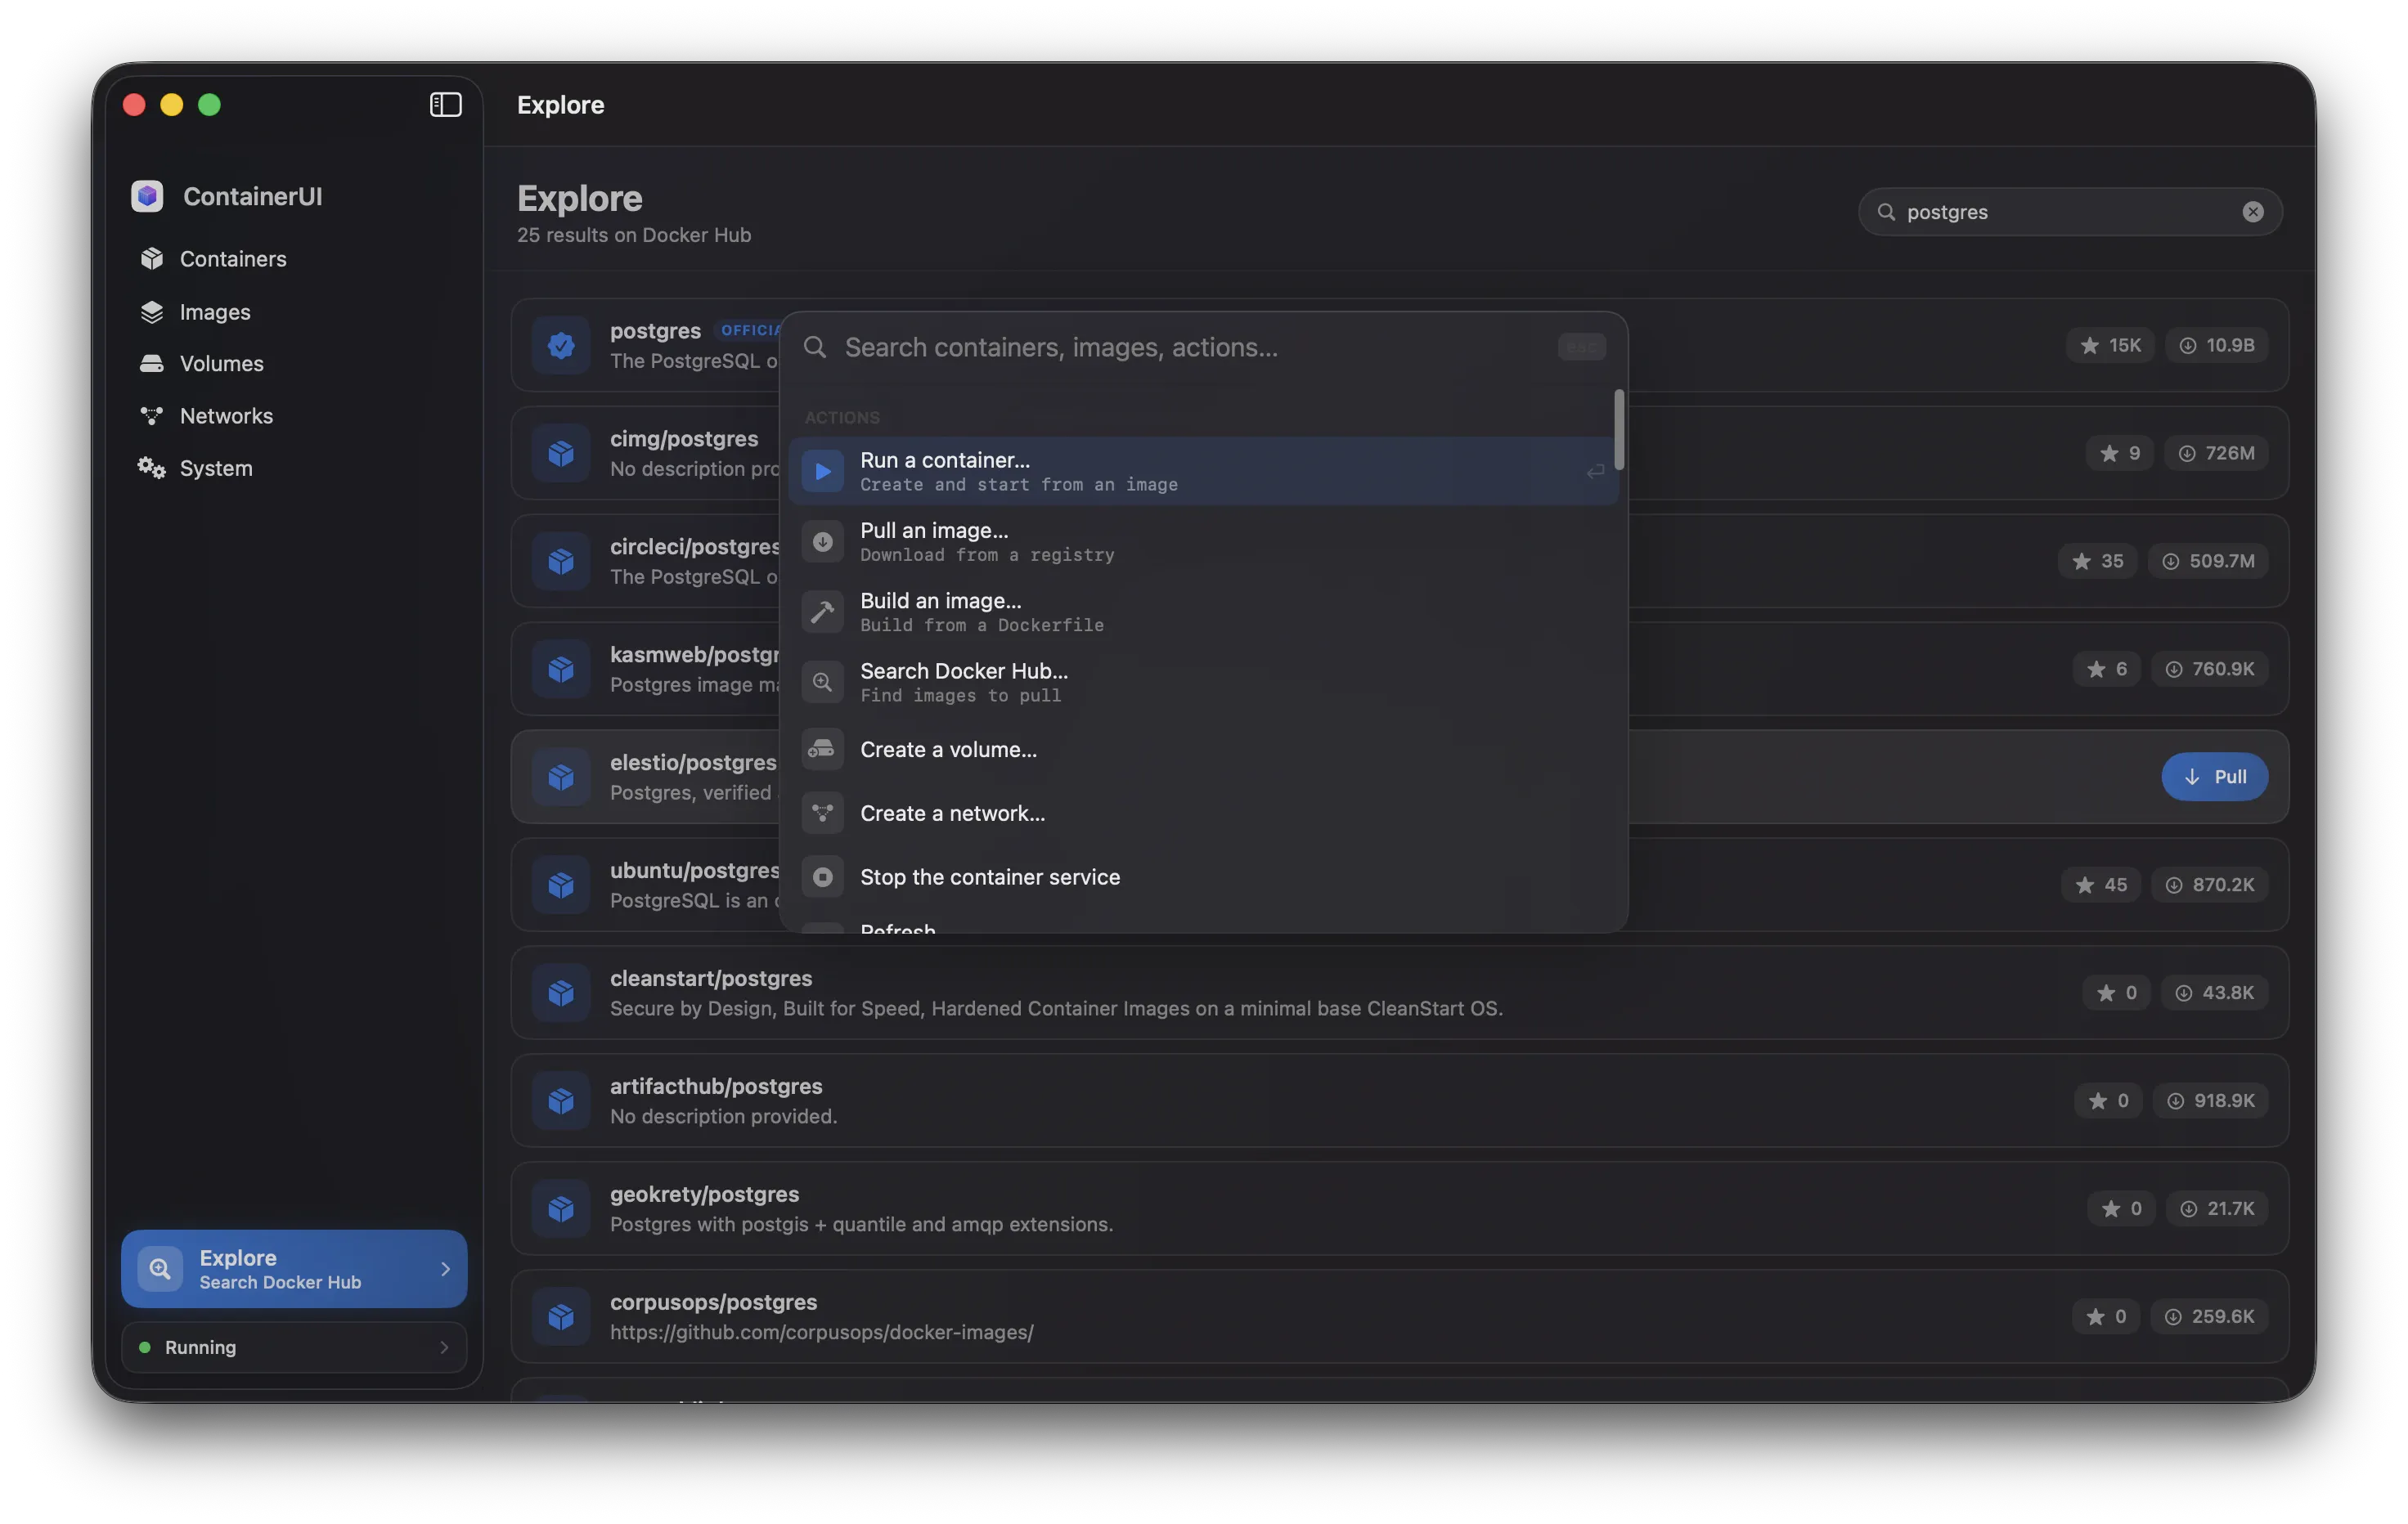This screenshot has height=1524, width=2408.
Task: Select Create a volume action
Action: pos(1204,750)
